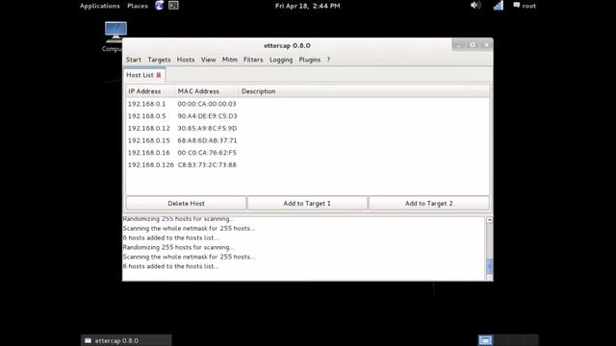Click MAC address 00:C0:CA:76:62:F5
This screenshot has height=346, width=616.
click(207, 153)
